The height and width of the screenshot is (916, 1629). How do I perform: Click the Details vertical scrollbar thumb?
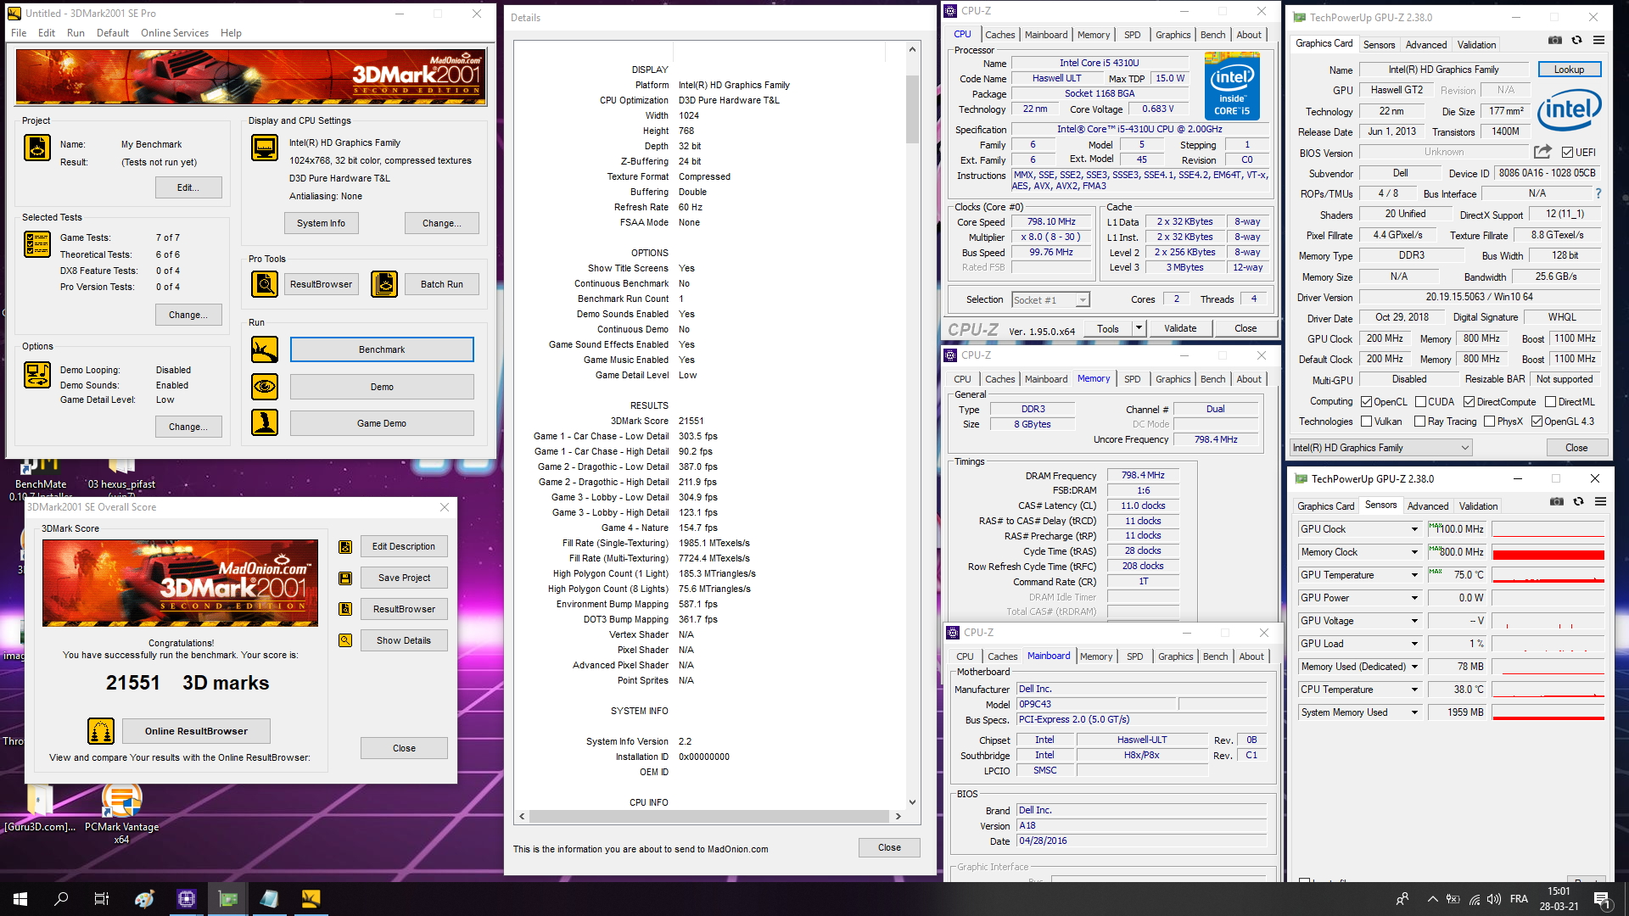pos(912,109)
